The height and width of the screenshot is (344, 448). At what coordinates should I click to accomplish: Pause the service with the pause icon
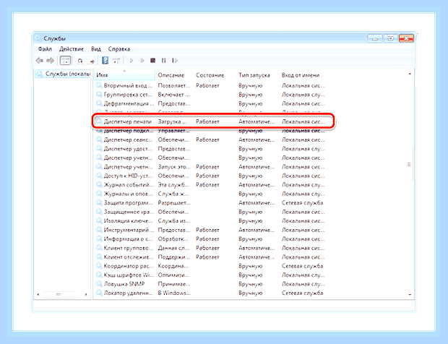pyautogui.click(x=164, y=61)
